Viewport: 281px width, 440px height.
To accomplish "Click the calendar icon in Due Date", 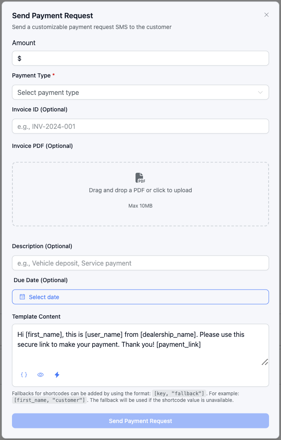I will point(23,297).
